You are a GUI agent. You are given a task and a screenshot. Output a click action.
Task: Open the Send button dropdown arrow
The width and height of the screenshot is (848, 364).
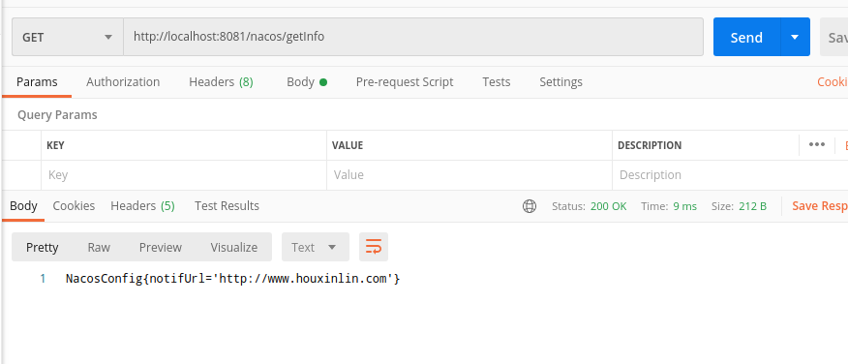click(x=795, y=37)
